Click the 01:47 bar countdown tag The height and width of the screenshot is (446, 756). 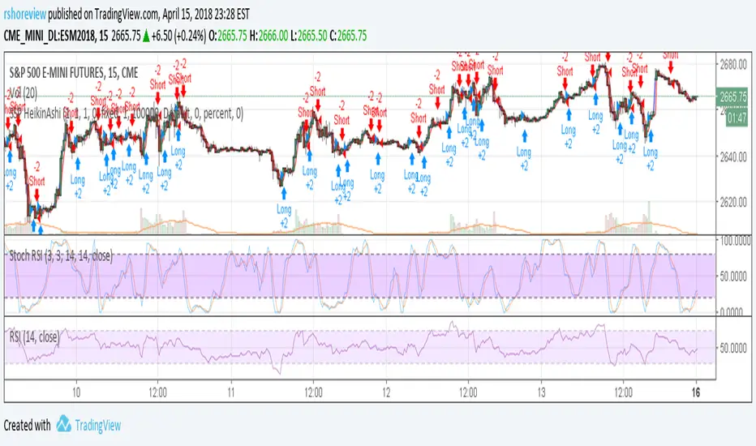pyautogui.click(x=736, y=118)
